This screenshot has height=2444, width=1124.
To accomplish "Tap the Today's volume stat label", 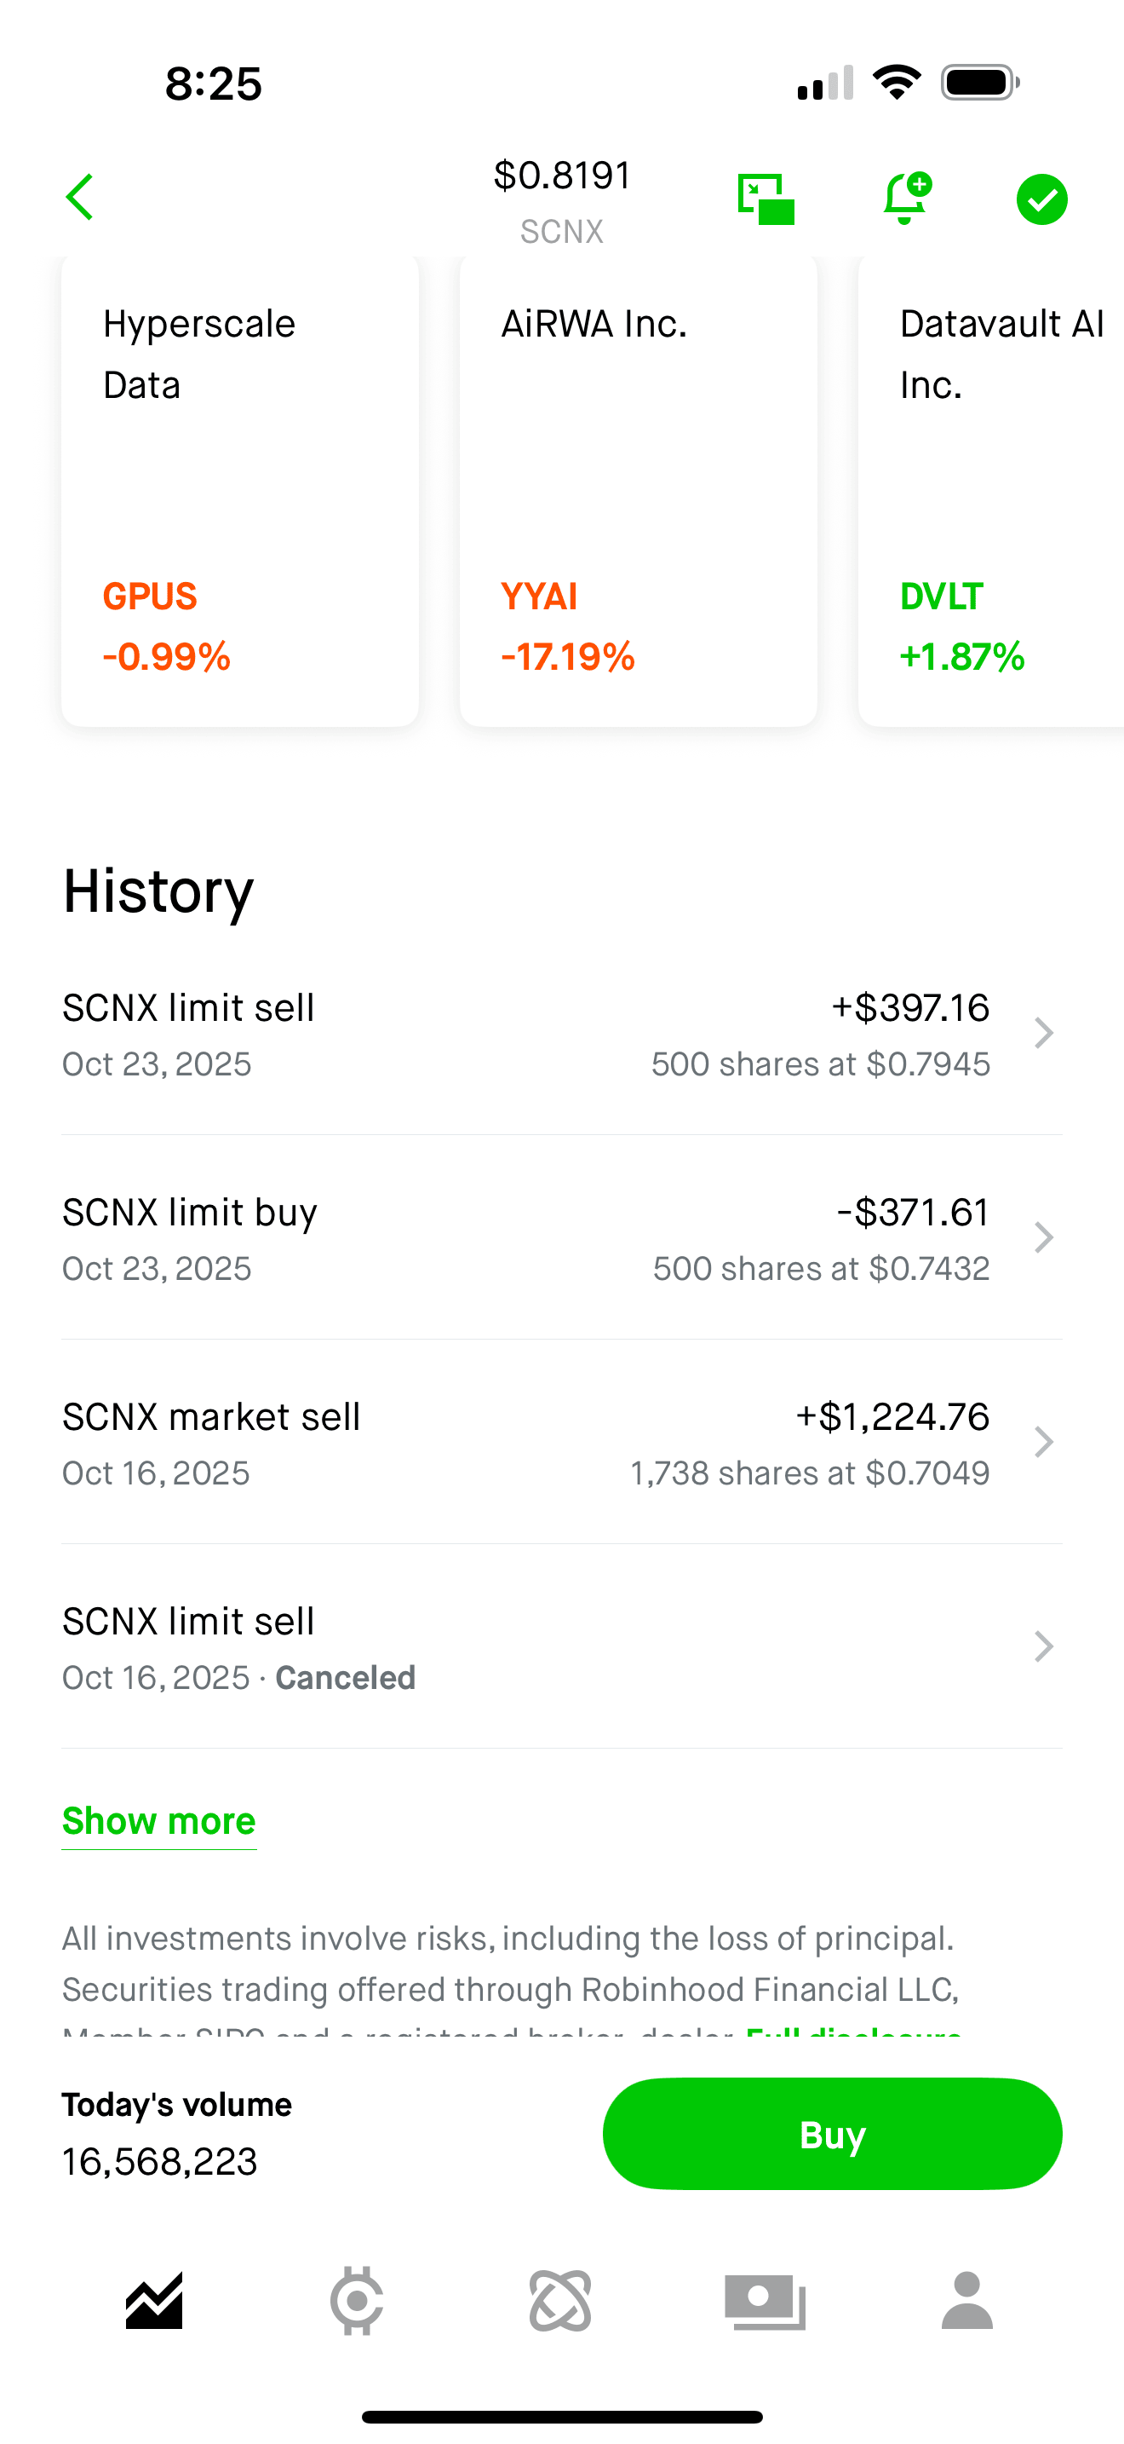I will tap(177, 2104).
